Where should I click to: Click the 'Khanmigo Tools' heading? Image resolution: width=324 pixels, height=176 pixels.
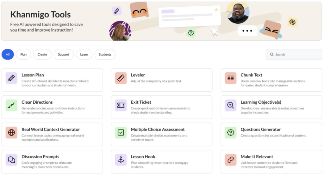(x=40, y=15)
